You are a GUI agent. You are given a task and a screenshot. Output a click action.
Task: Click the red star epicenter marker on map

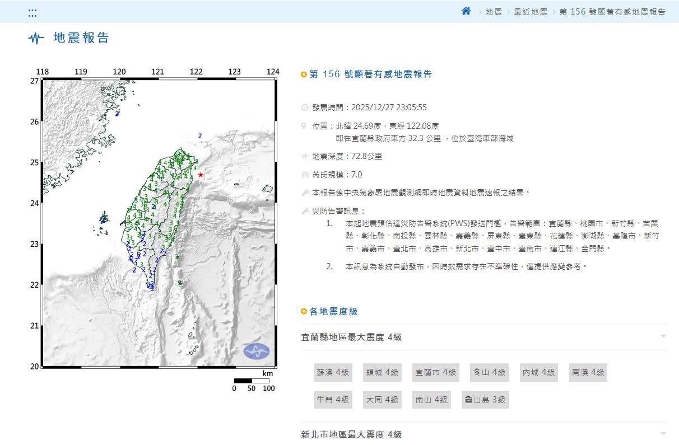pos(201,175)
